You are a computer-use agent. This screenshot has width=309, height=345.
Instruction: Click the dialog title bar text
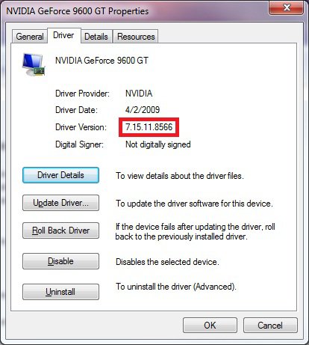pos(78,11)
